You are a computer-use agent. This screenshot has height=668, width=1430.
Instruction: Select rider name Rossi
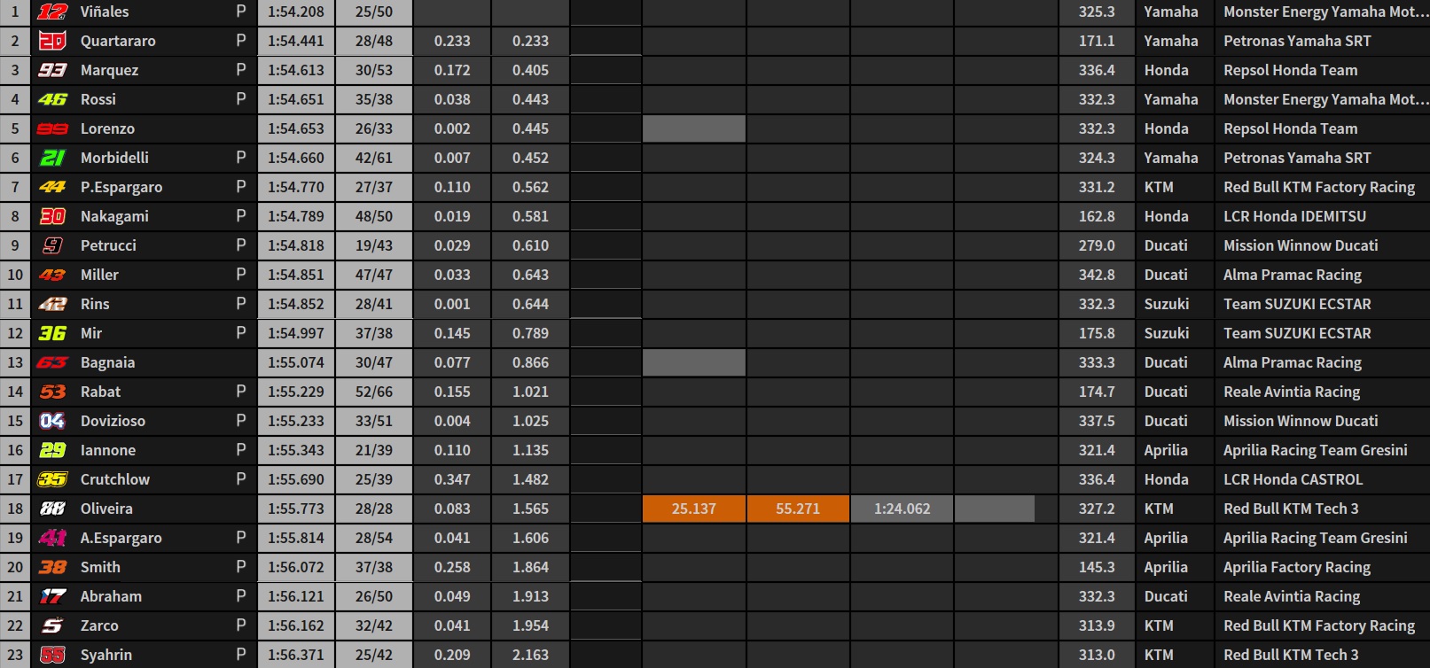coord(98,99)
